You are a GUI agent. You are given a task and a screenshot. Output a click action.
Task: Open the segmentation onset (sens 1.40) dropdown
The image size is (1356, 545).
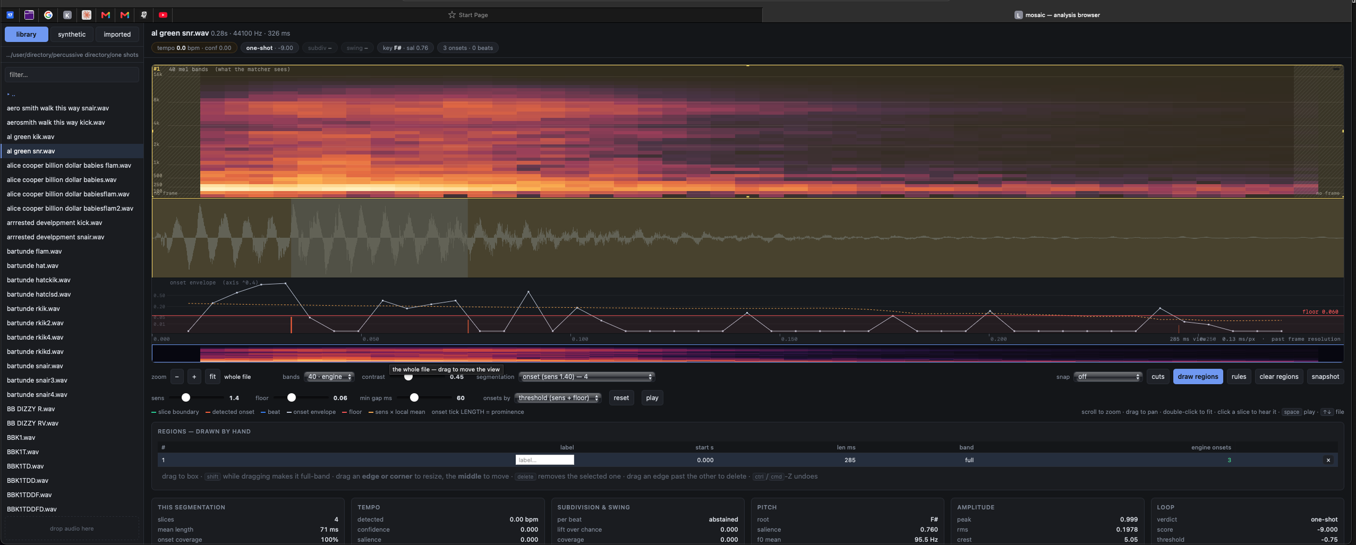586,377
